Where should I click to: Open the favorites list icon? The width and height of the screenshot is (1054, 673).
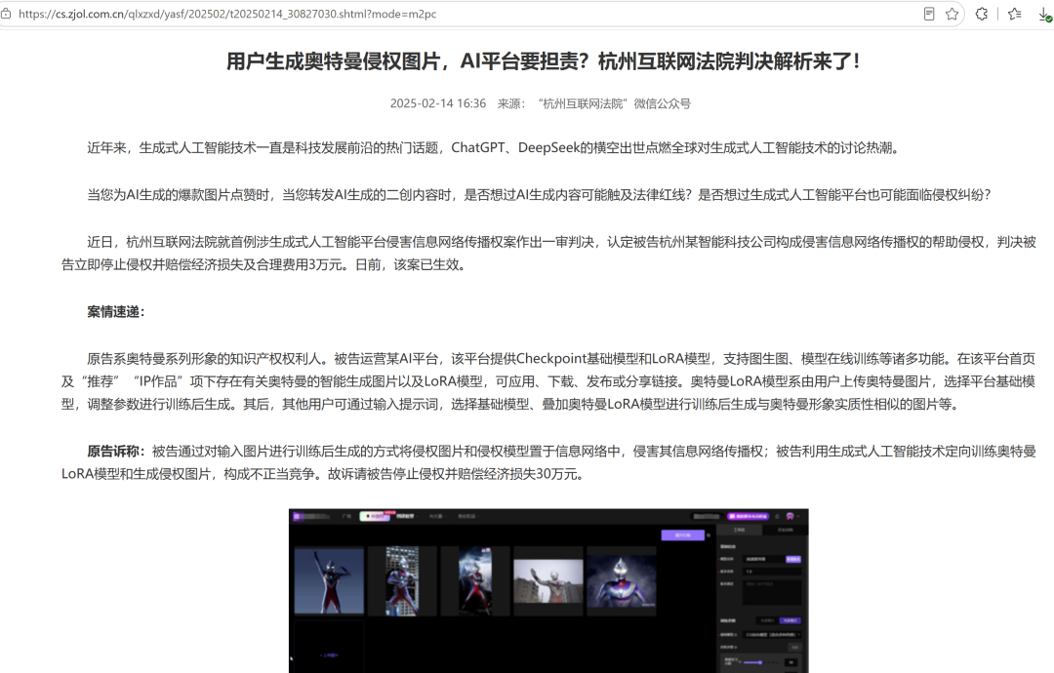pyautogui.click(x=1015, y=14)
